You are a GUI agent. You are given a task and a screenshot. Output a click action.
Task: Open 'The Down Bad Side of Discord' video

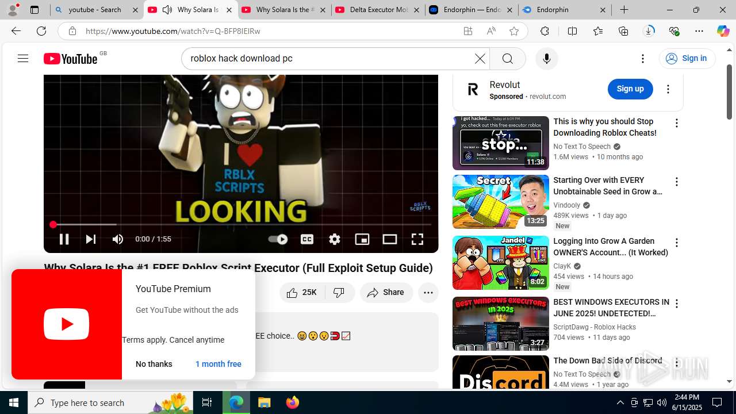pyautogui.click(x=607, y=361)
